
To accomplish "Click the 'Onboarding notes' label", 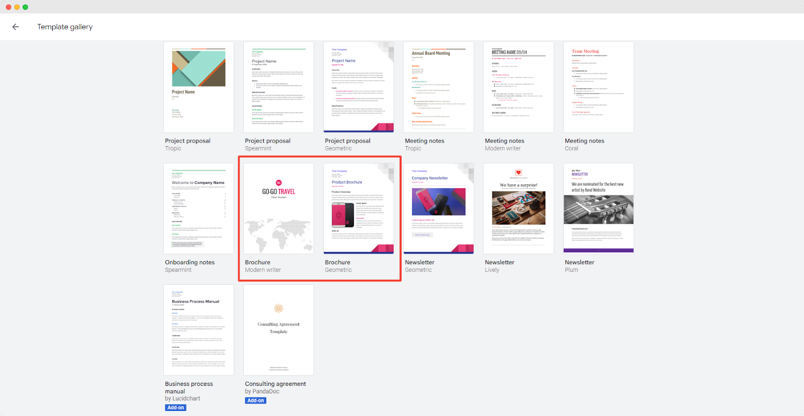I will [189, 262].
